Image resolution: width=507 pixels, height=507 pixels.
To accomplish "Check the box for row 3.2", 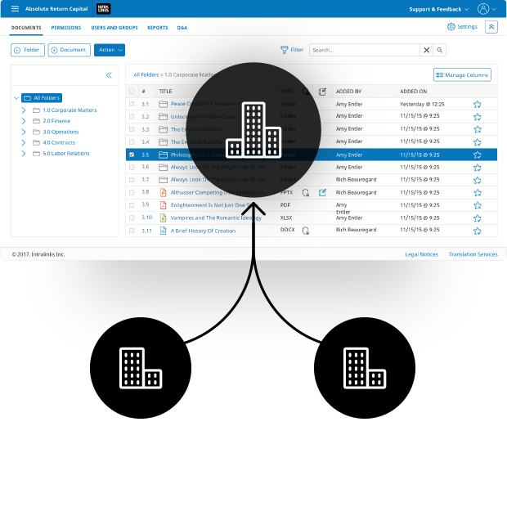I will [x=132, y=116].
